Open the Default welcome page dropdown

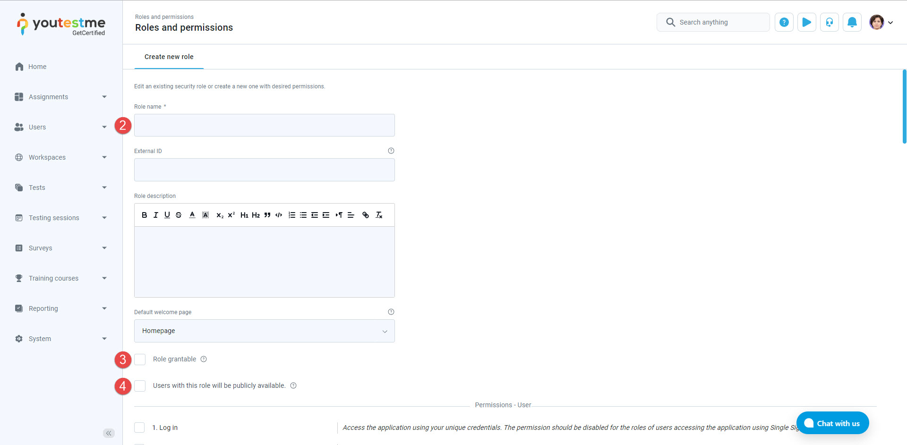[x=264, y=331]
